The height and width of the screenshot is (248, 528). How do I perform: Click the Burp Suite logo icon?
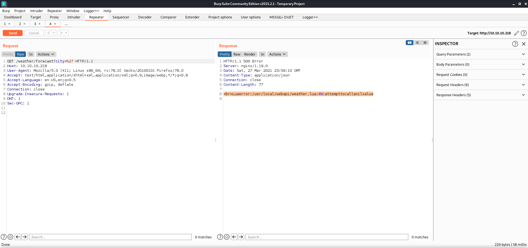point(4,4)
